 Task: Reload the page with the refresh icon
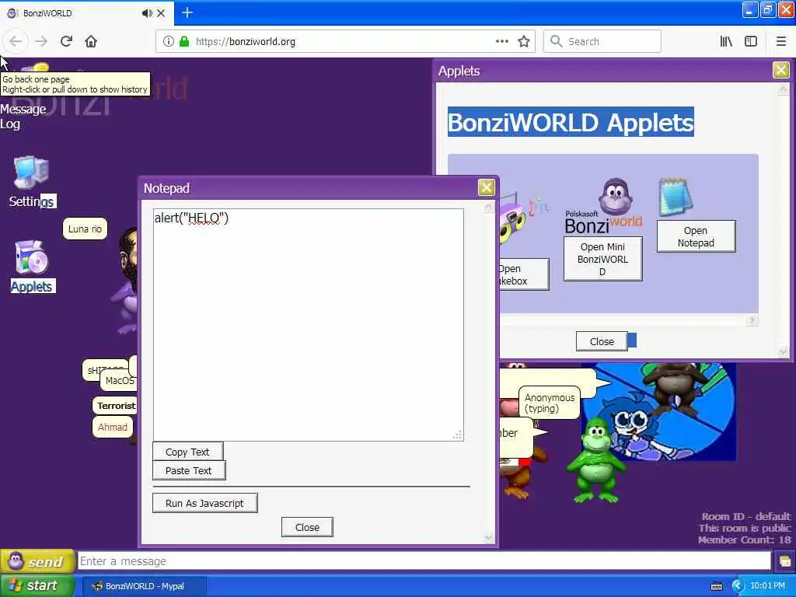(67, 41)
